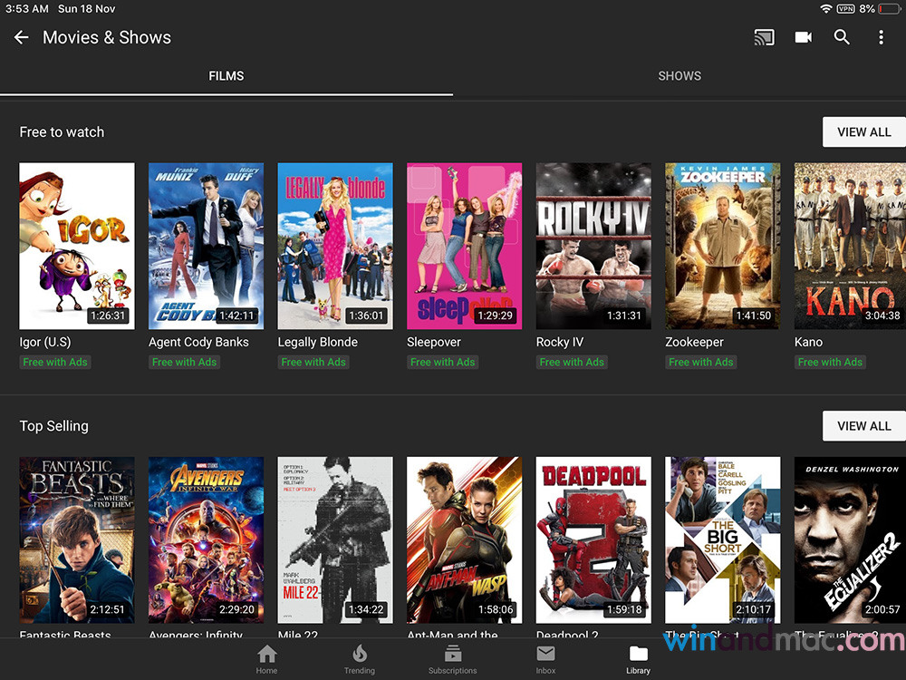906x680 pixels.
Task: Click View All for Free to watch
Action: (x=863, y=132)
